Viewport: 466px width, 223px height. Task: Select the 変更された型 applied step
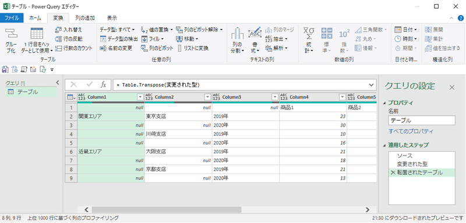tap(412, 164)
